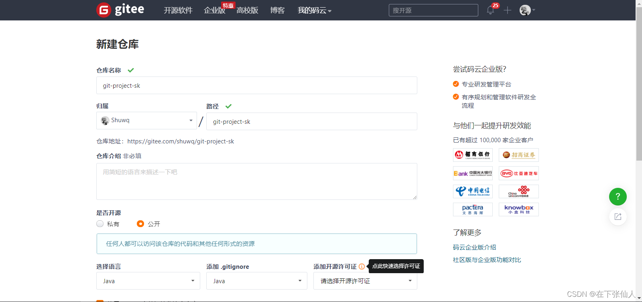Select the 私有 radio button

(x=100, y=224)
